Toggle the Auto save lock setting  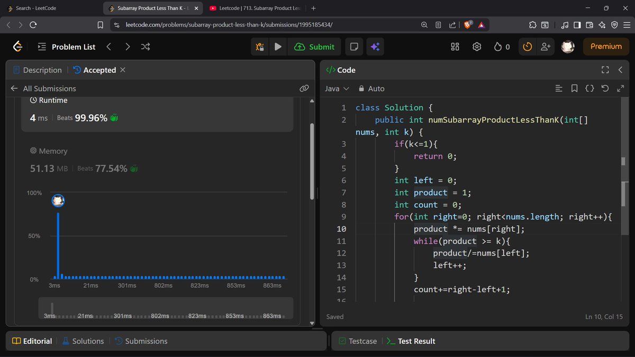tap(371, 88)
